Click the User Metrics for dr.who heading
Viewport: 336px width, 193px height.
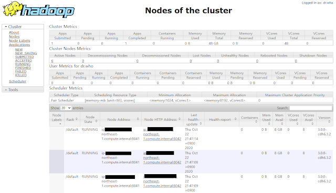[71, 66]
